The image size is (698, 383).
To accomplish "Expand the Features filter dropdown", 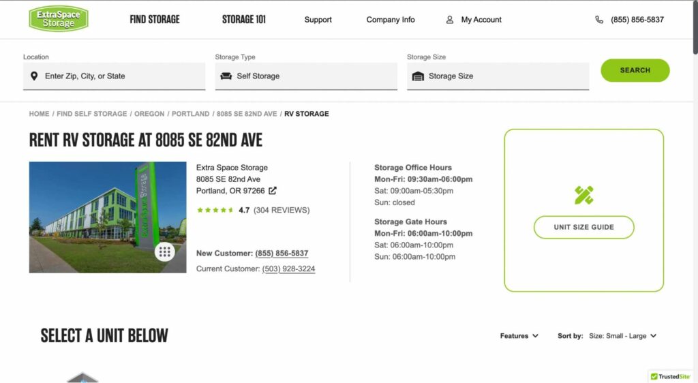I will [x=519, y=336].
